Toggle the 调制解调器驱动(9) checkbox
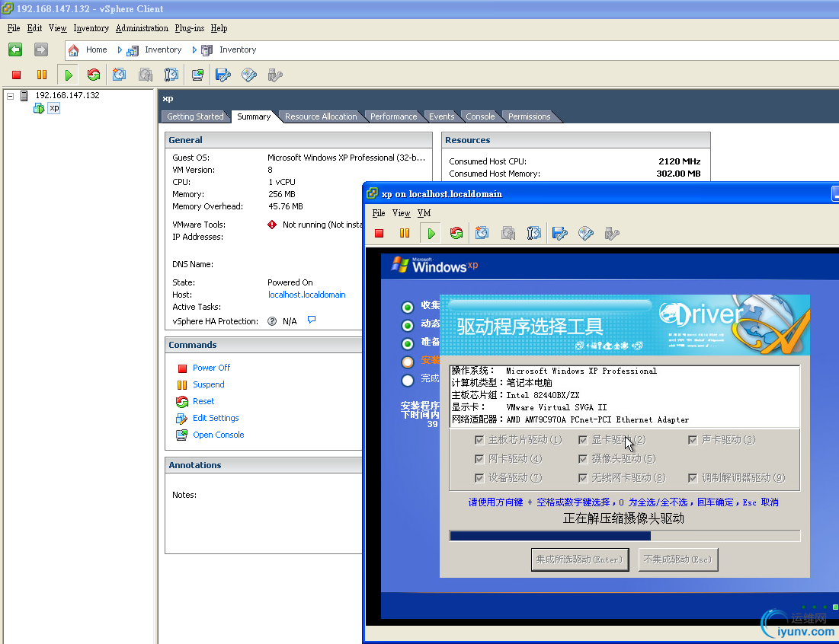 (693, 478)
